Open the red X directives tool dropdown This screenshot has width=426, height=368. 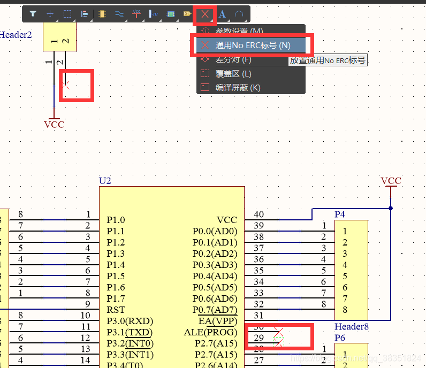pyautogui.click(x=204, y=14)
